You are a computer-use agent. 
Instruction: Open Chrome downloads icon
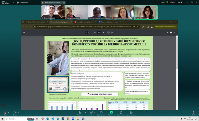[148, 27]
